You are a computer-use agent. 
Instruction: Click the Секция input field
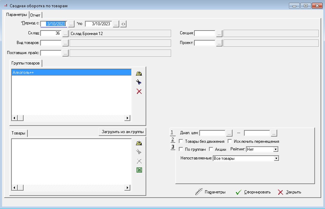pyautogui.click(x=205, y=34)
